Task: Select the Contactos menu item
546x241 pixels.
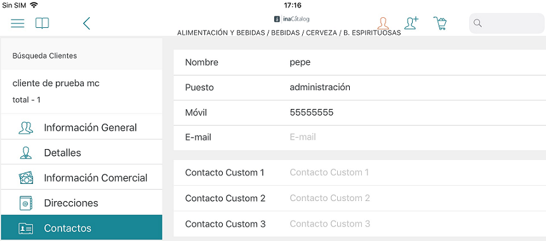Action: click(x=82, y=228)
